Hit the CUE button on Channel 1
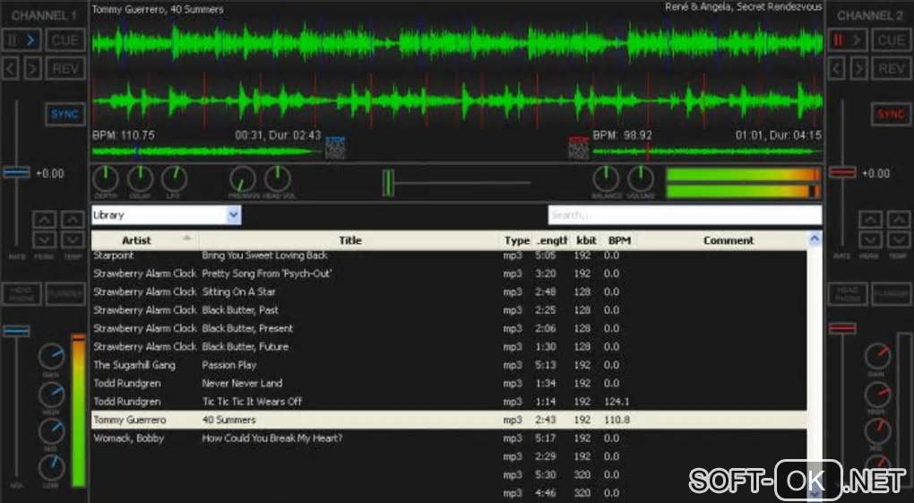The width and height of the screenshot is (914, 503). pos(65,40)
